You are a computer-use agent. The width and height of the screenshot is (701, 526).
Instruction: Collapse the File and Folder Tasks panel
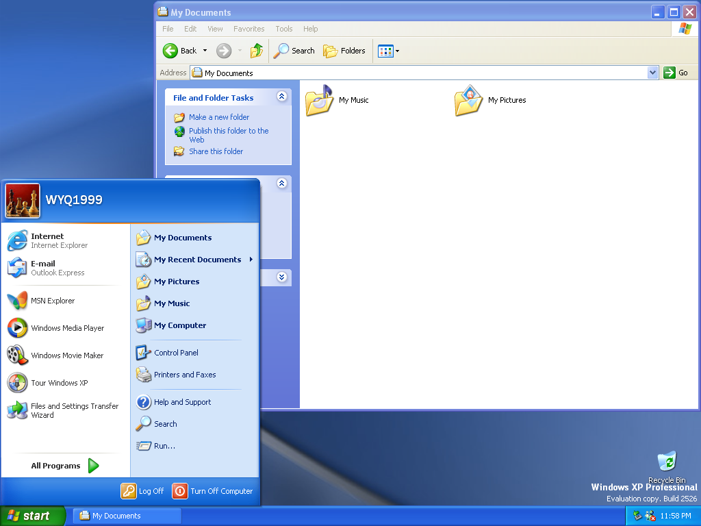click(x=281, y=97)
